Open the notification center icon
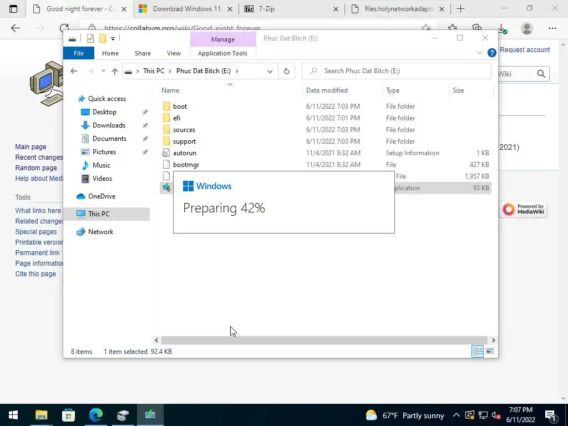The image size is (568, 426). click(x=551, y=415)
